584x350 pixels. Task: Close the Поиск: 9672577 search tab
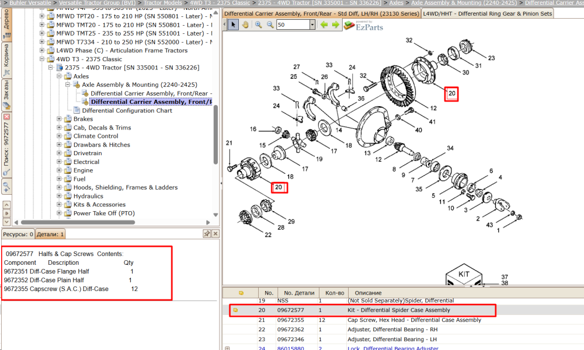tap(6, 117)
